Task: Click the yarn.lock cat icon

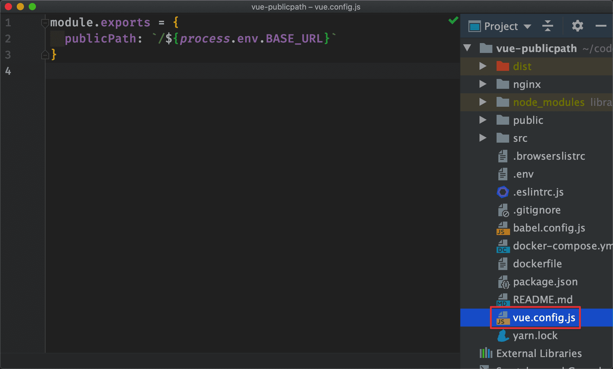Action: tap(503, 336)
